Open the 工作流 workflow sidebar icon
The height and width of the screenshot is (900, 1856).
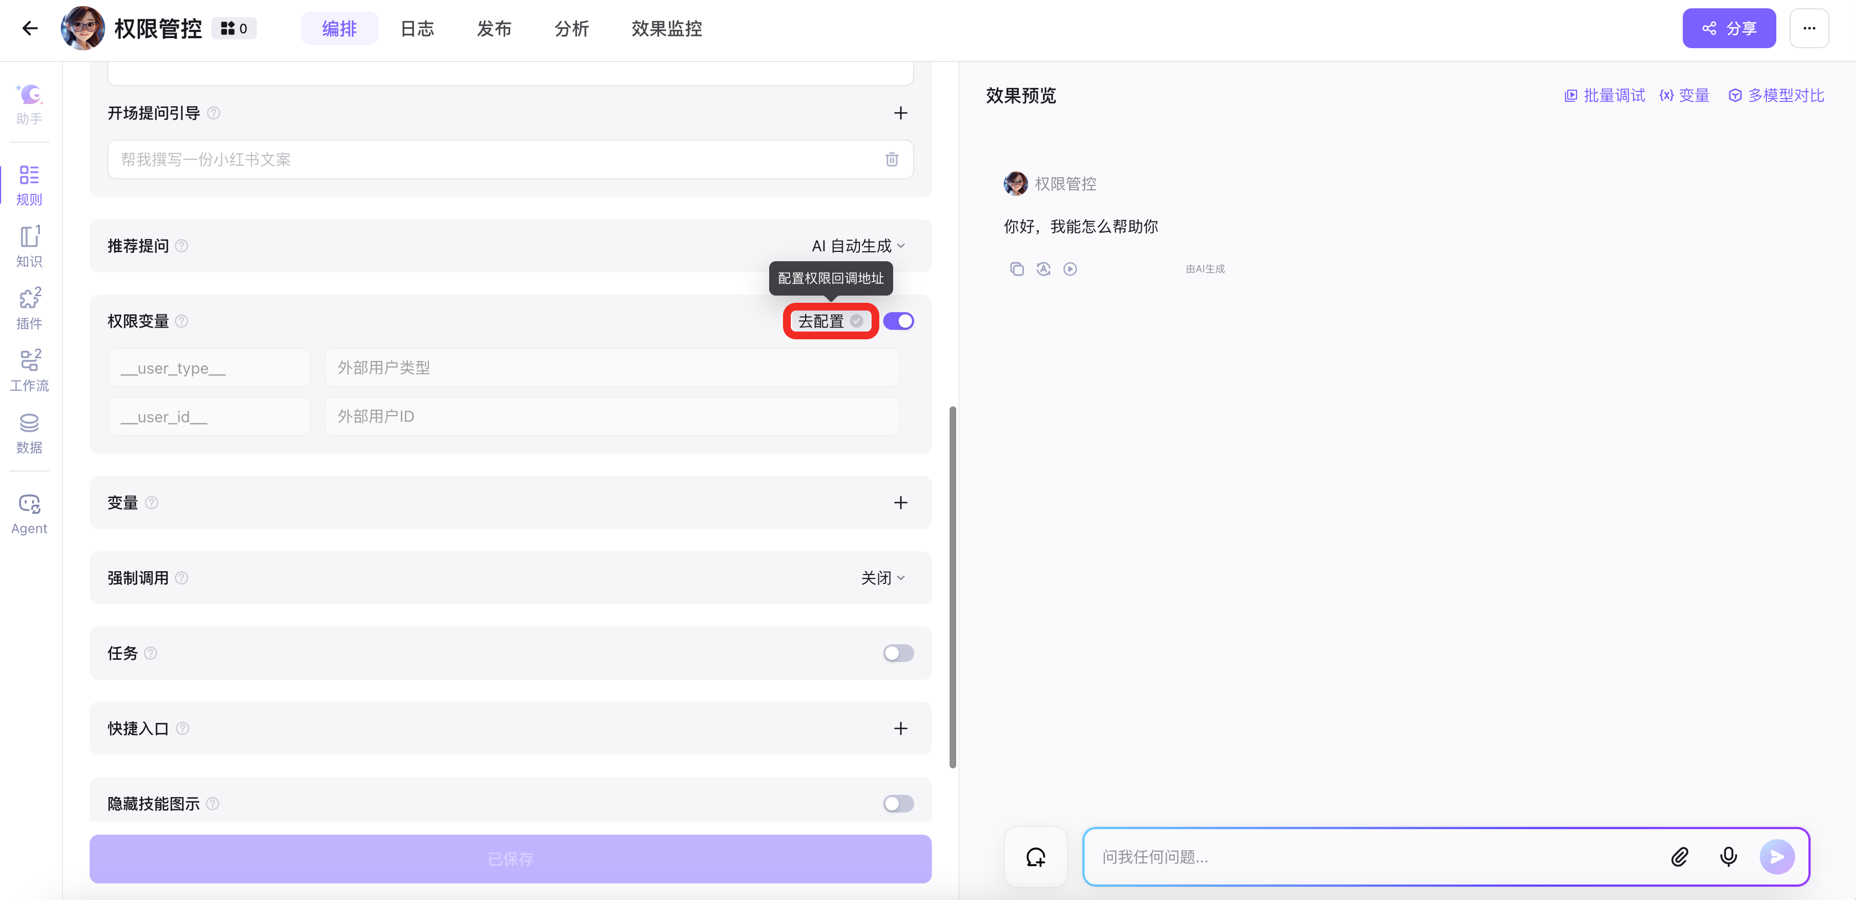pos(29,370)
